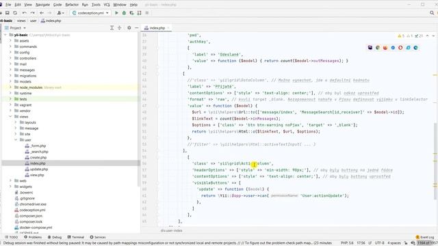Open the VCS menu
The height and width of the screenshot is (246, 438).
107,5
